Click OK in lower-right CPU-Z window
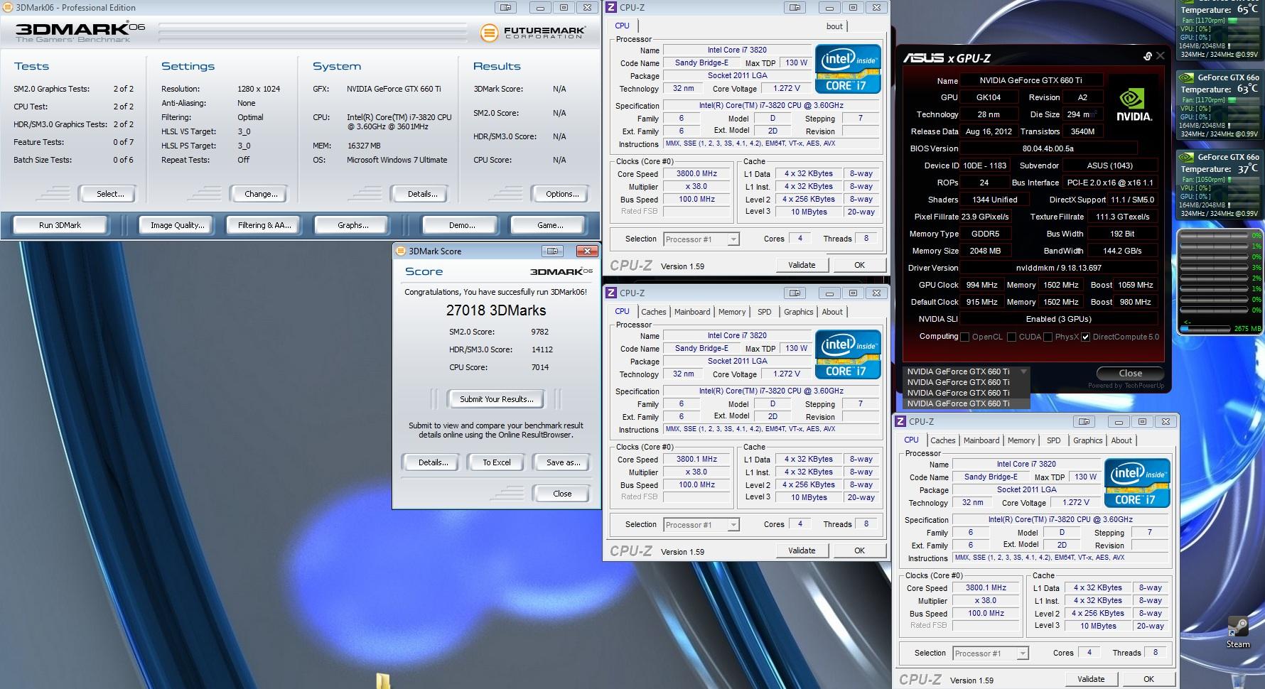The width and height of the screenshot is (1265, 689). point(1148,679)
